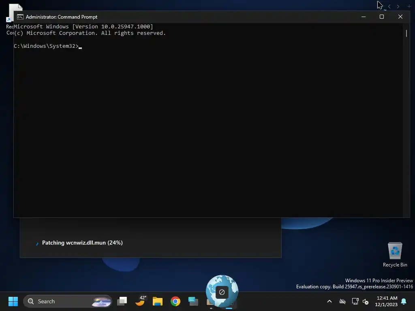Close the Administrator Command Prompt window
This screenshot has height=311, width=415.
click(x=400, y=17)
